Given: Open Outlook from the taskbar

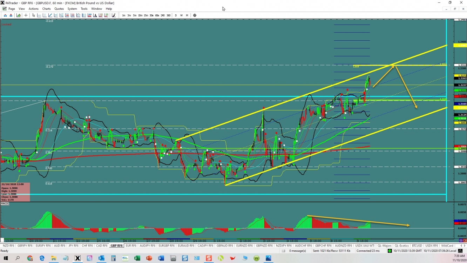Looking at the screenshot, I should point(102,258).
